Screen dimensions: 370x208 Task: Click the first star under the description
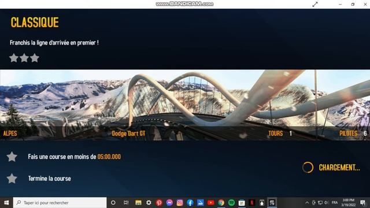pos(14,58)
